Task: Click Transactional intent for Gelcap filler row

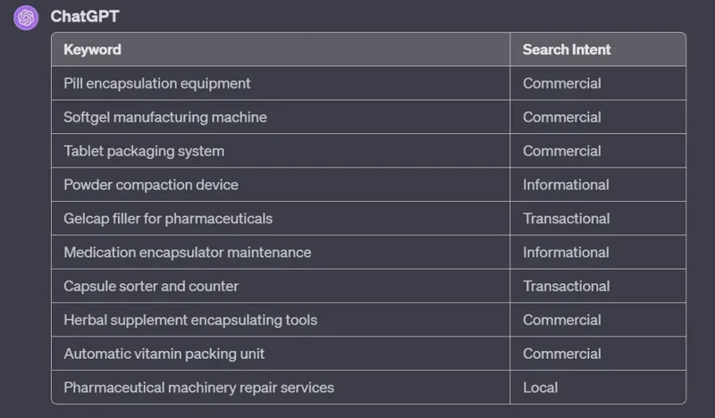Action: (x=567, y=219)
